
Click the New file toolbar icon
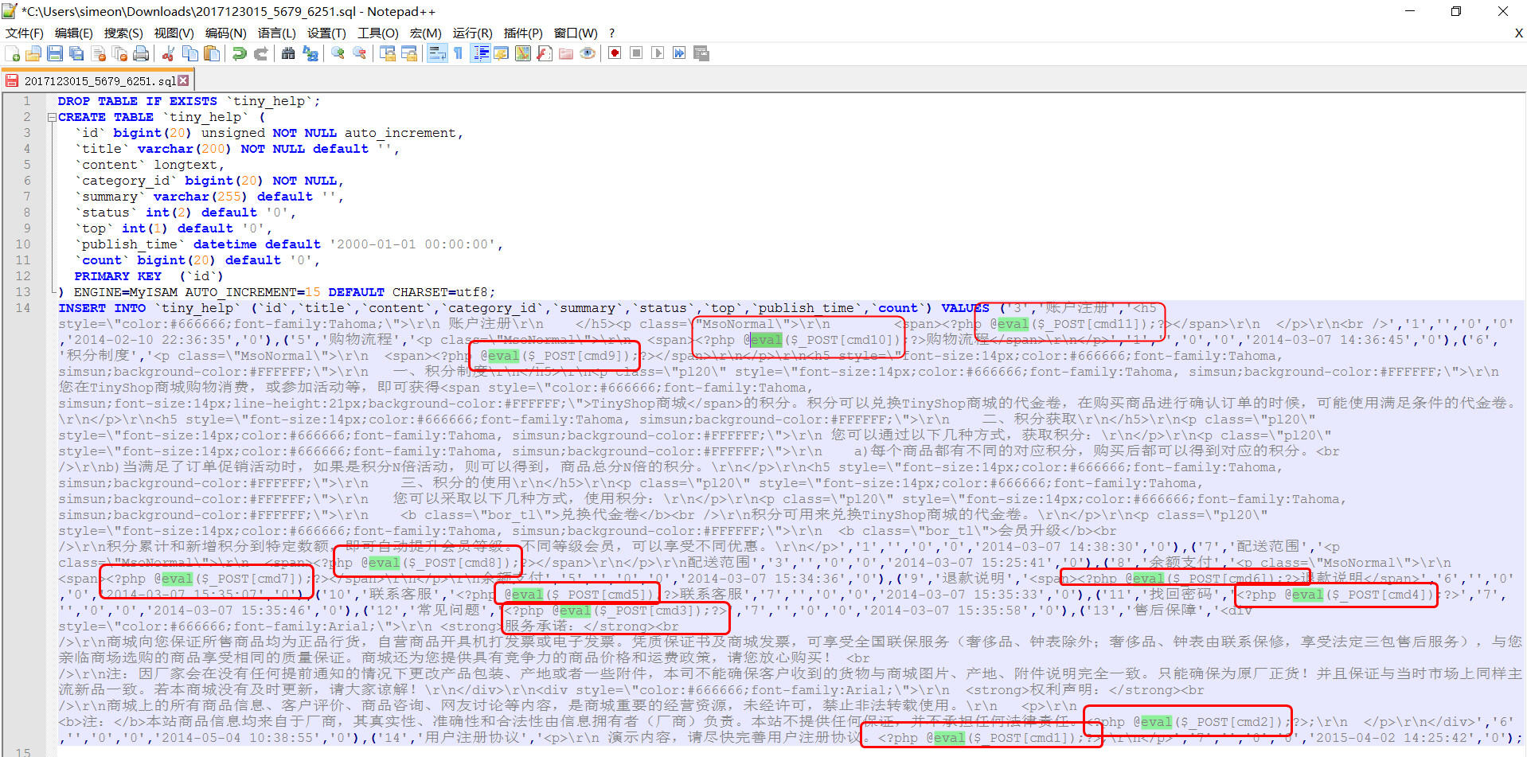13,53
